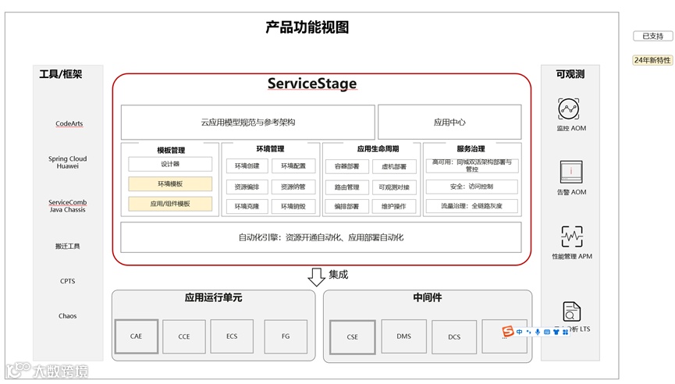The width and height of the screenshot is (675, 384).
Task: Click the microphone voice input icon
Action: click(x=538, y=332)
